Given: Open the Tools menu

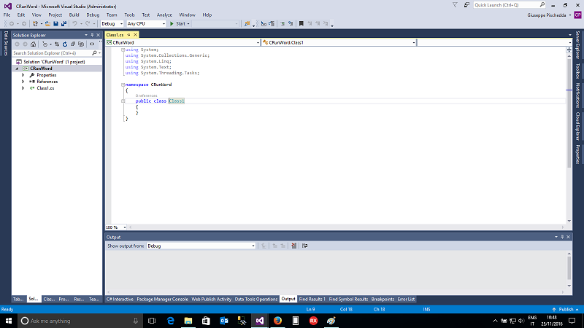Looking at the screenshot, I should [x=130, y=15].
